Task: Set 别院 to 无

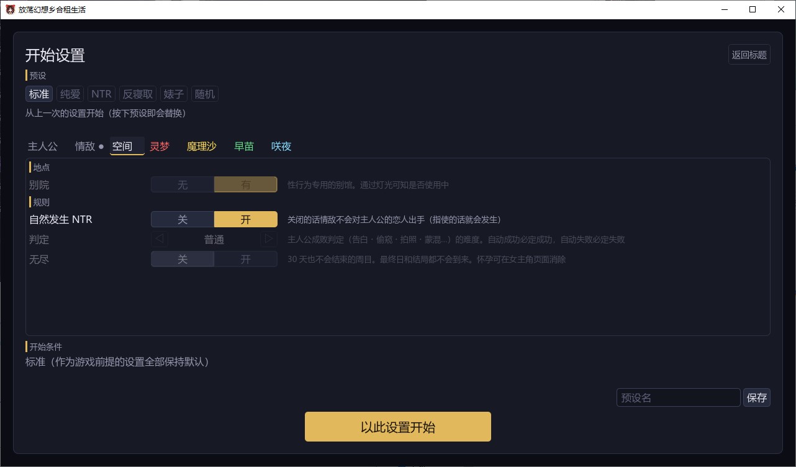Action: [183, 184]
